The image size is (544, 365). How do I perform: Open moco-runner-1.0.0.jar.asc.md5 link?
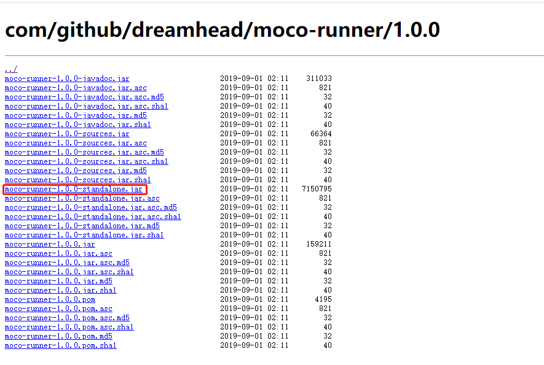[67, 263]
